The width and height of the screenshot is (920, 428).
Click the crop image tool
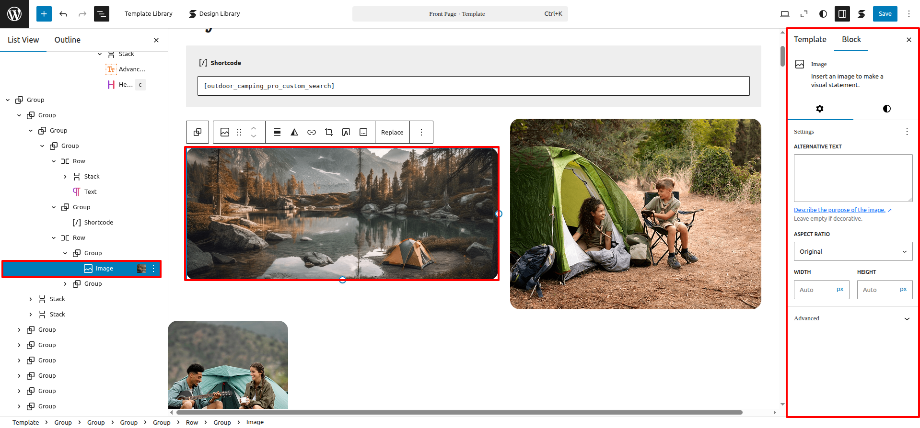[329, 132]
